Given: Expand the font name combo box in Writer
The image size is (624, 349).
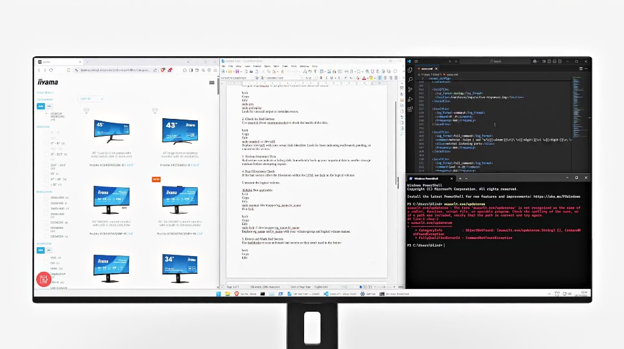Looking at the screenshot, I should 302,78.
